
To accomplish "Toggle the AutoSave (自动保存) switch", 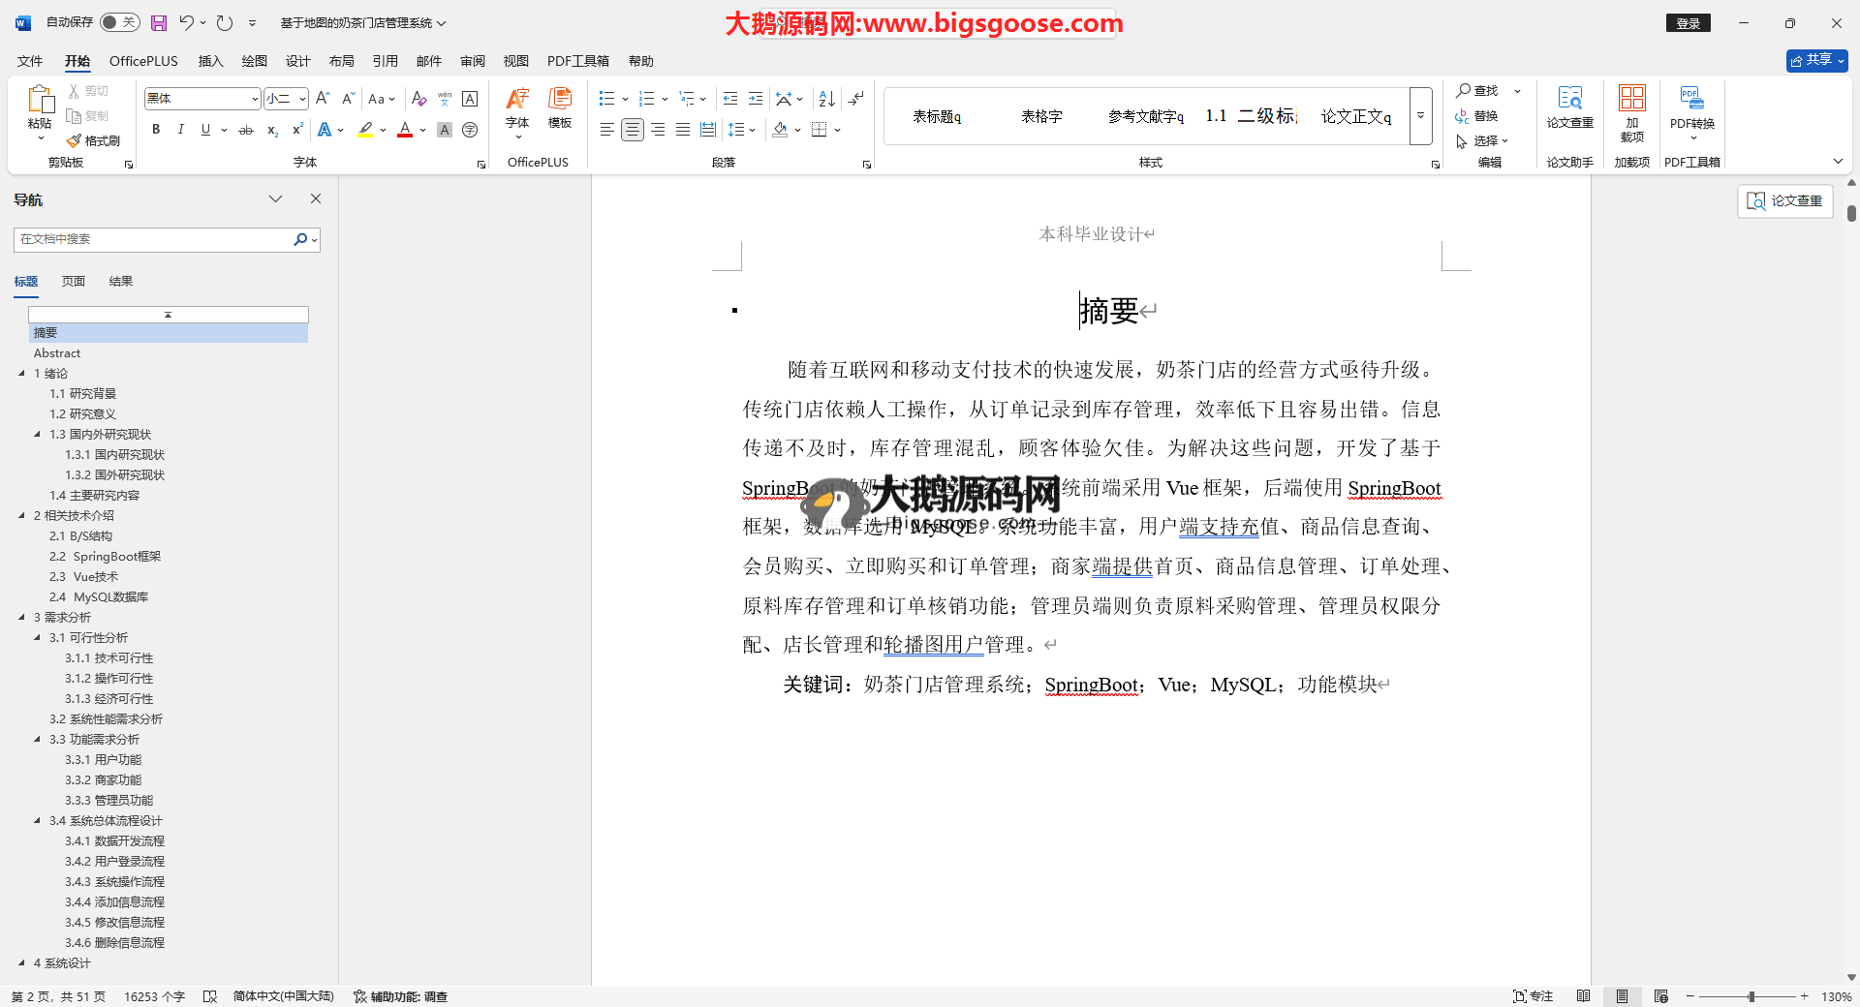I will pos(119,22).
